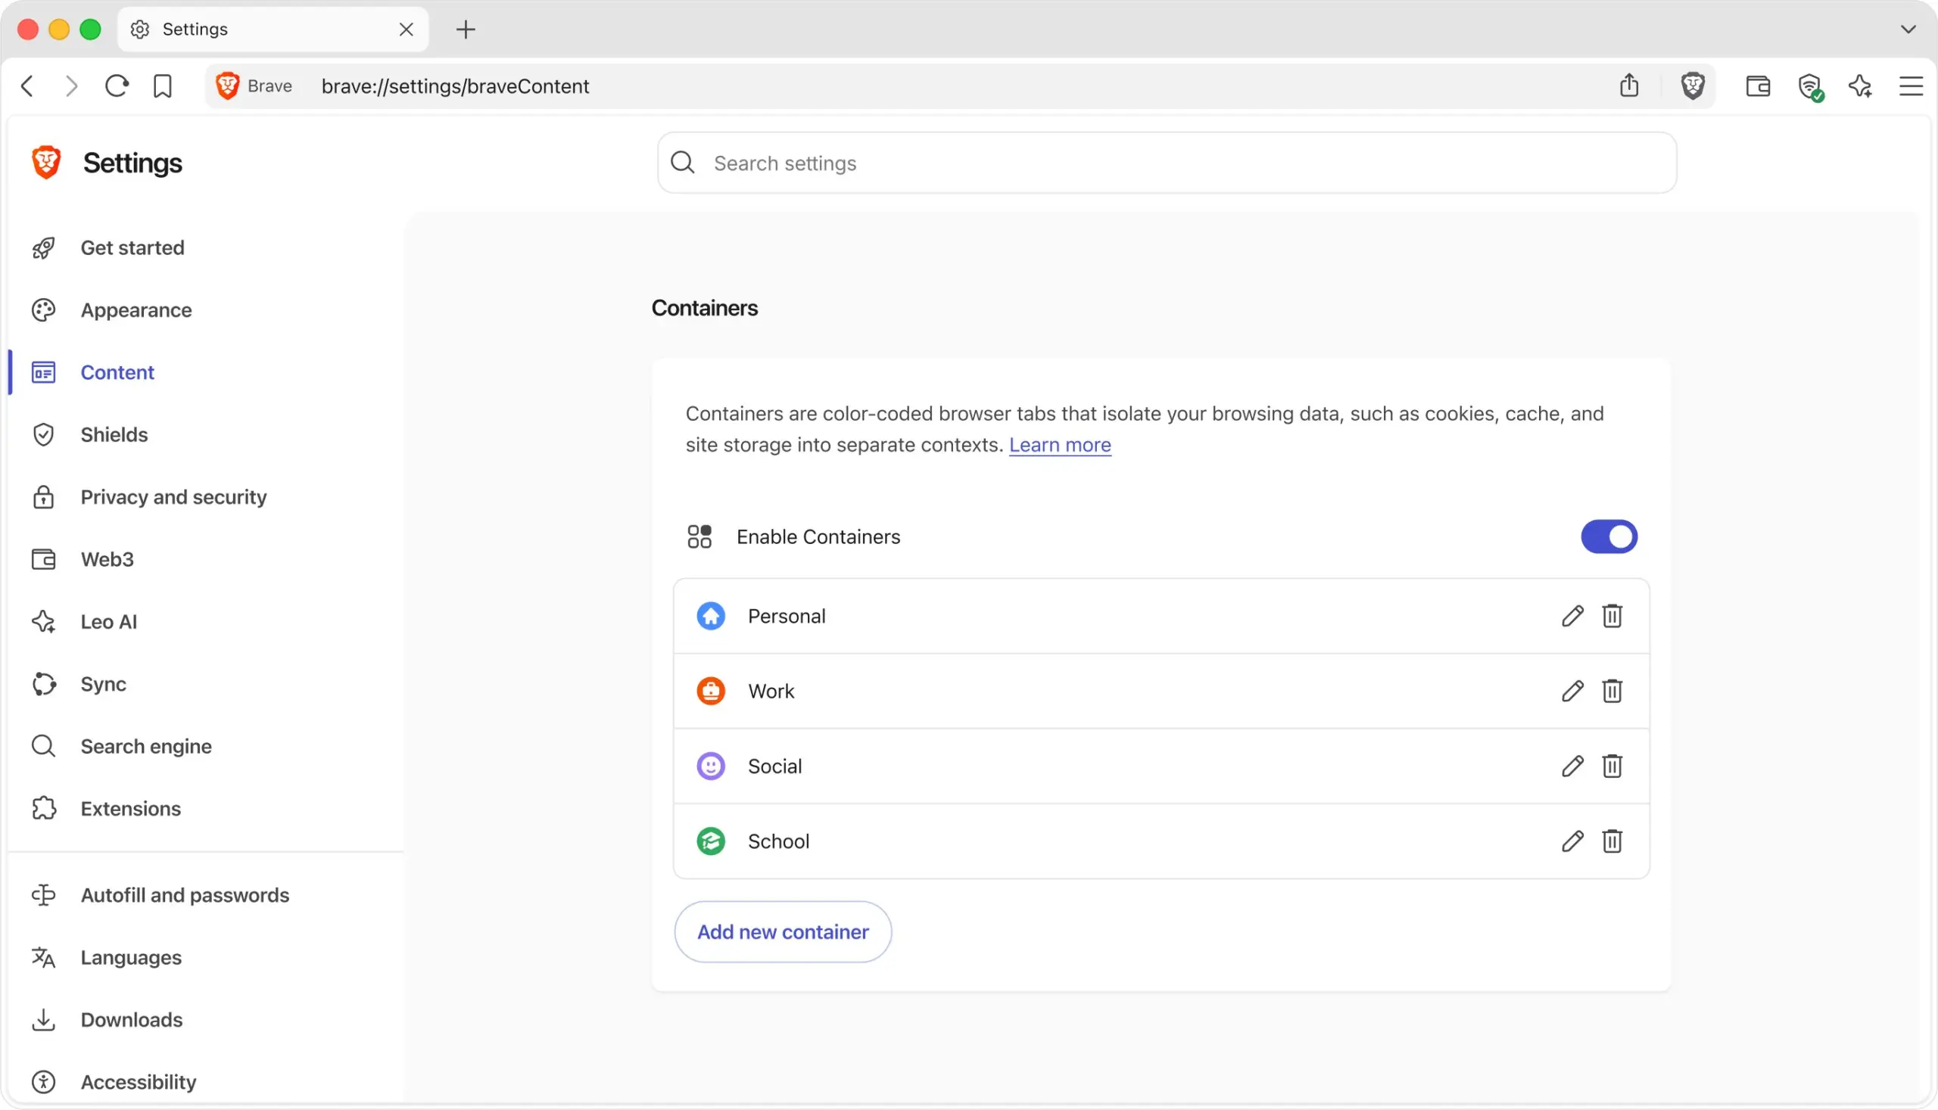Select Content in the sidebar
Image resolution: width=1938 pixels, height=1110 pixels.
click(117, 372)
